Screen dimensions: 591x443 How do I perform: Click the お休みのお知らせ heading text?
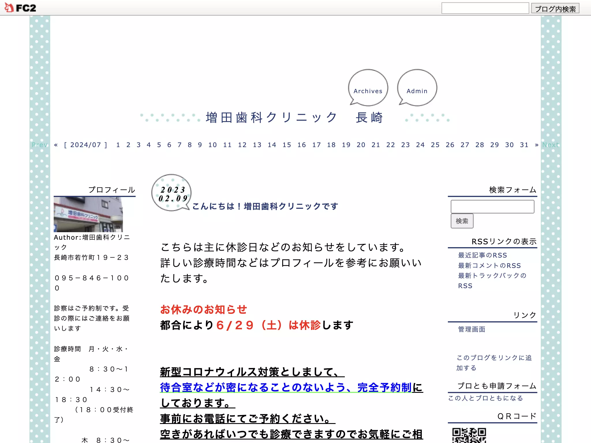tap(204, 309)
